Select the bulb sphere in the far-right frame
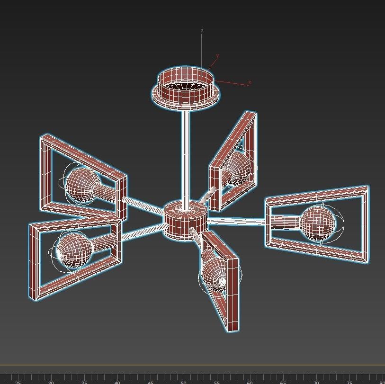This screenshot has width=385, height=384. point(317,223)
